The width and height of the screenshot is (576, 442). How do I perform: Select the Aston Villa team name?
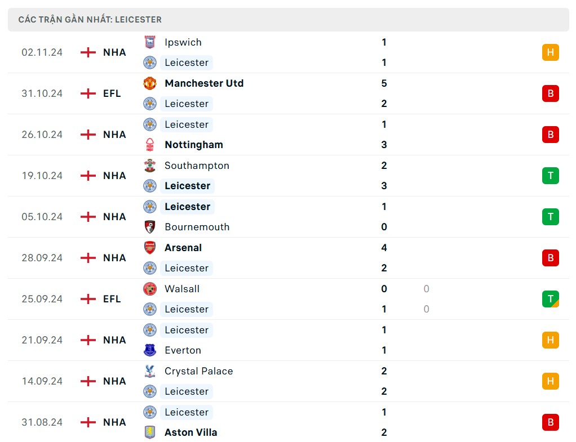point(190,432)
